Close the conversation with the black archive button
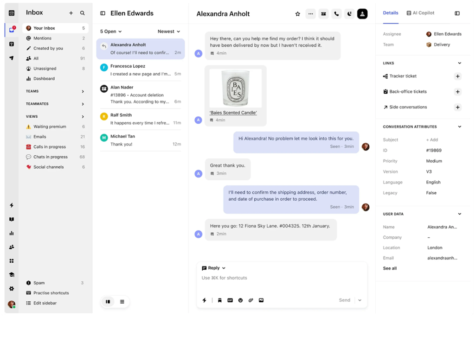475x349 pixels. point(362,14)
